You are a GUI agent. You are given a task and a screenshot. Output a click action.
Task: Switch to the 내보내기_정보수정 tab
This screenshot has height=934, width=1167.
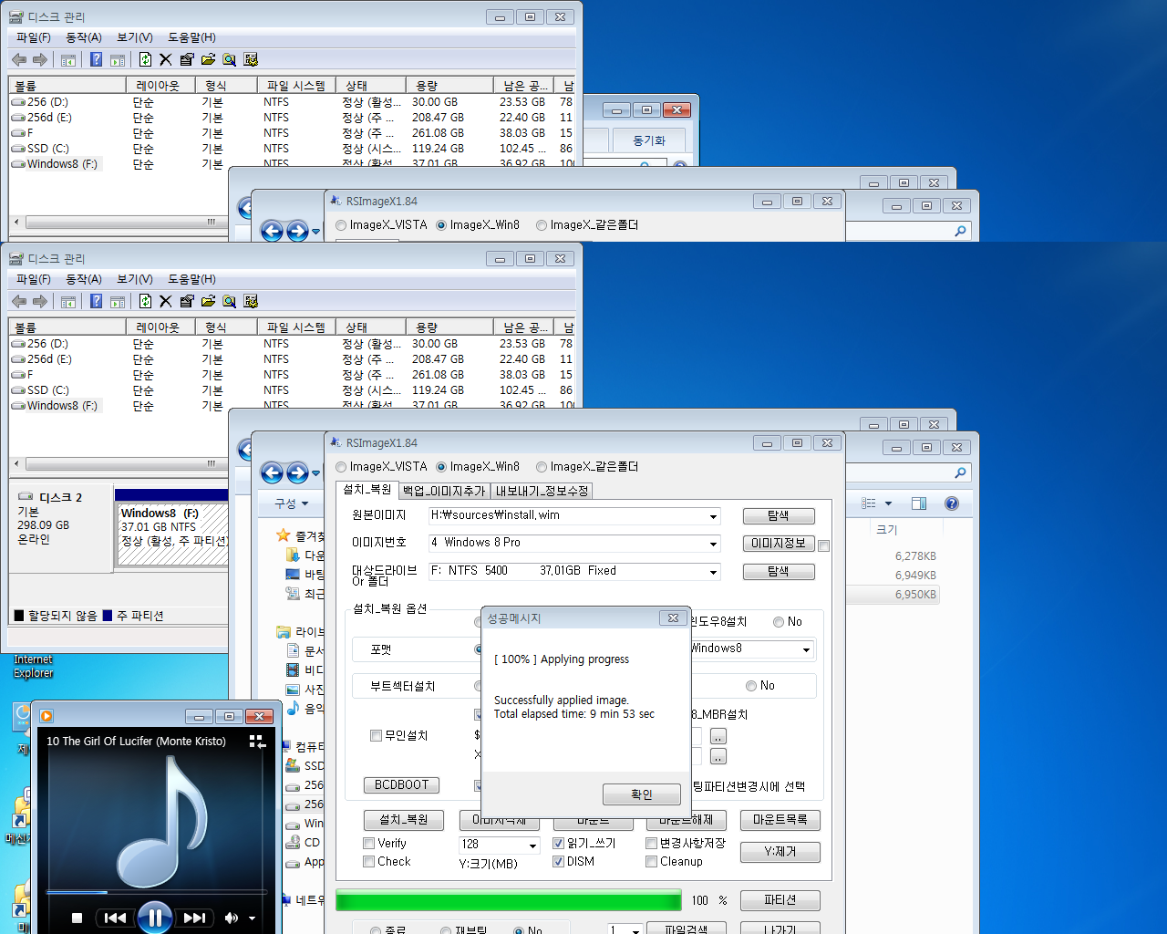[x=542, y=491]
